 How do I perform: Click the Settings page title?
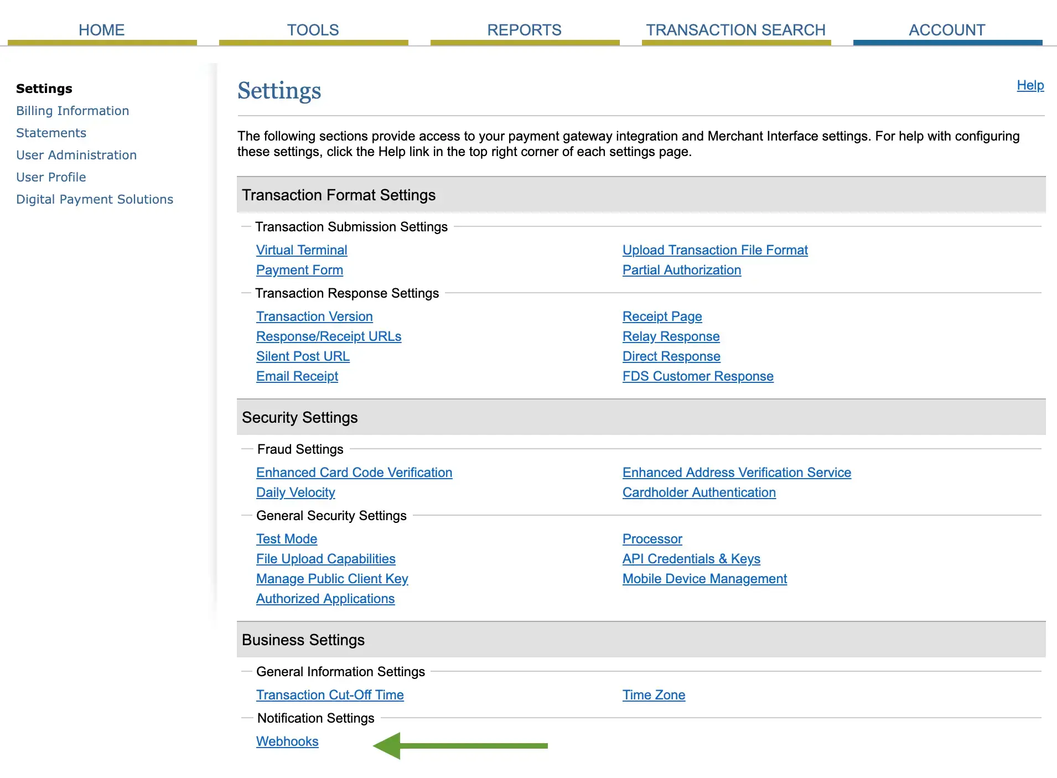tap(279, 91)
